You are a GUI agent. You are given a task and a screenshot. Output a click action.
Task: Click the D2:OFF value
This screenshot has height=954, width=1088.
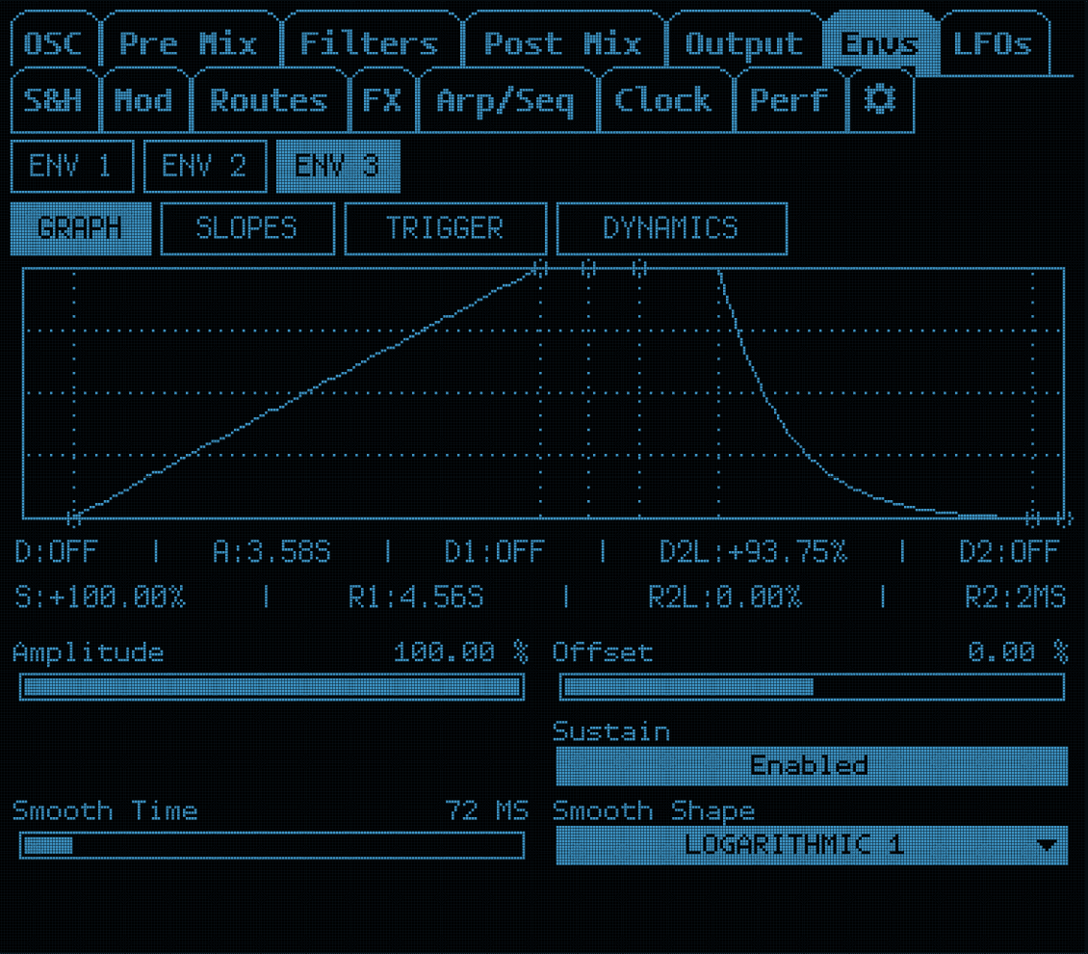[1009, 553]
